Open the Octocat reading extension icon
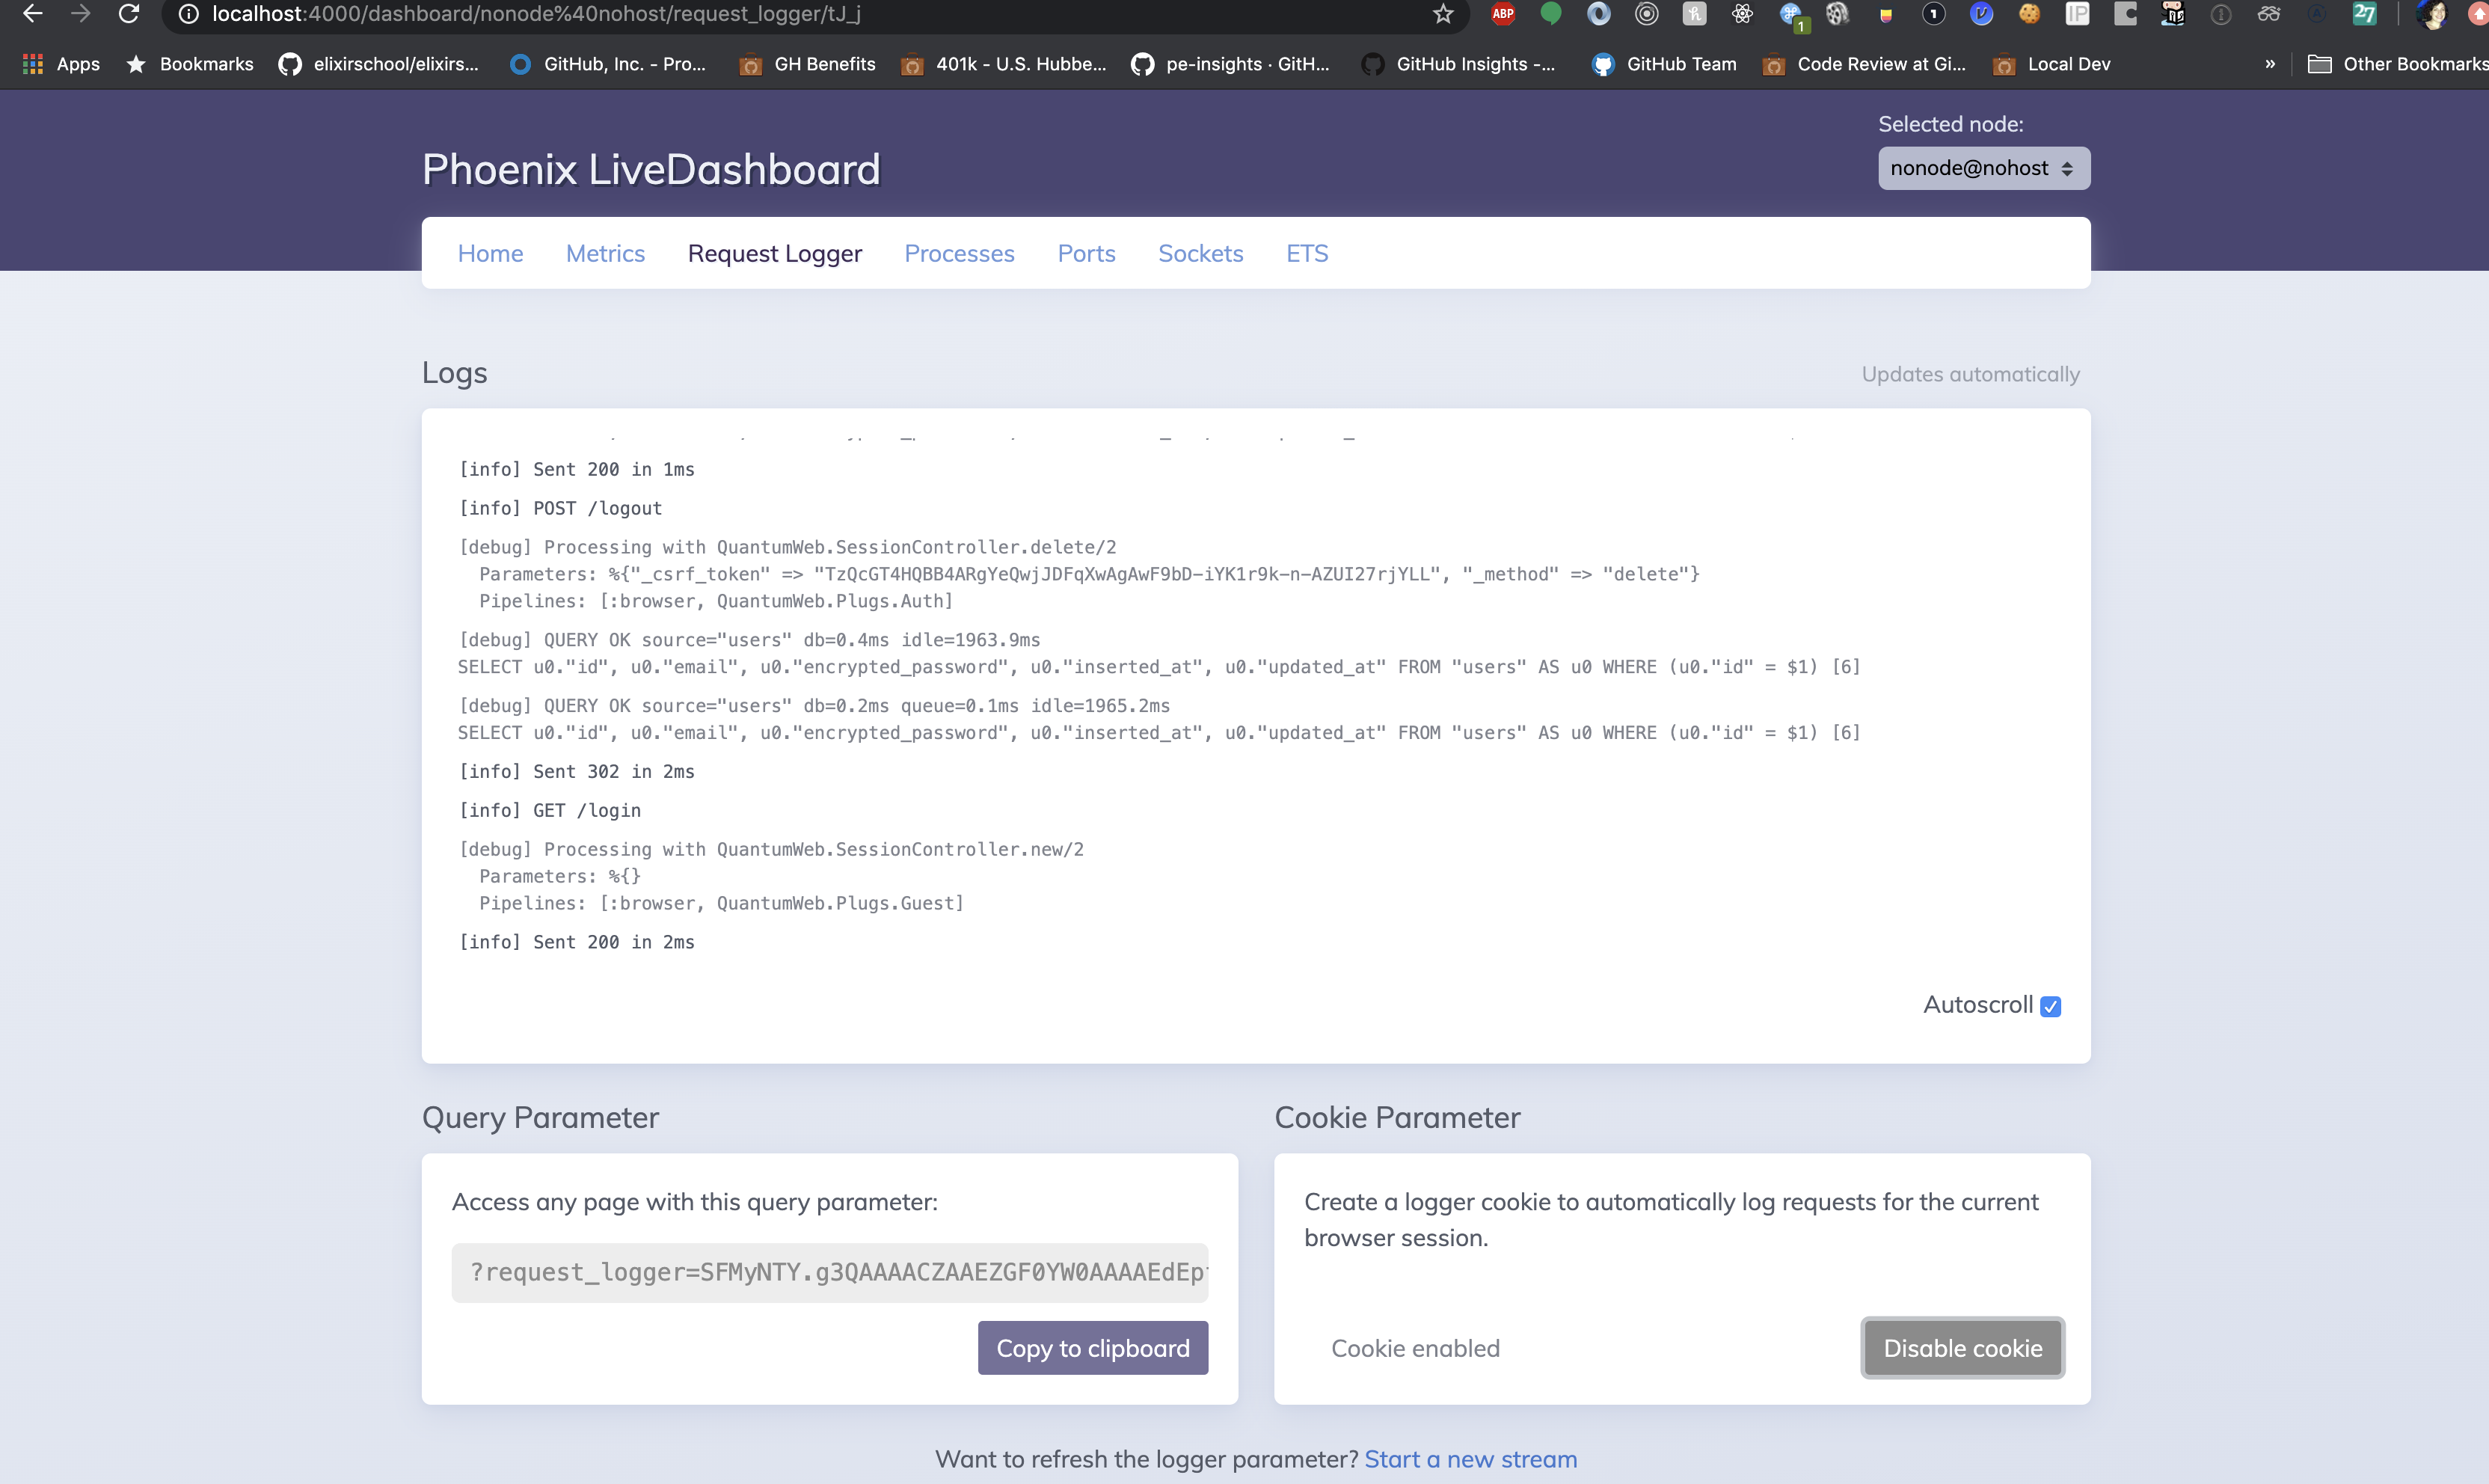 click(2173, 14)
